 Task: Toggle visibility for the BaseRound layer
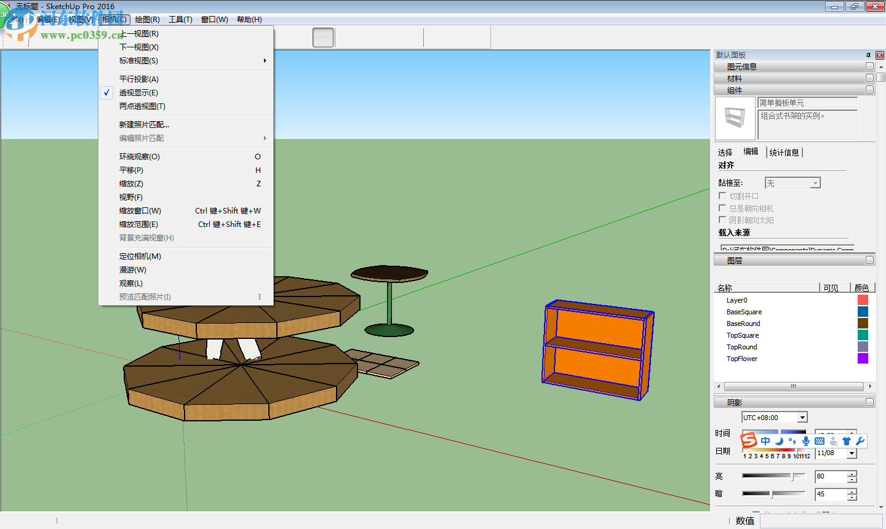coord(835,323)
